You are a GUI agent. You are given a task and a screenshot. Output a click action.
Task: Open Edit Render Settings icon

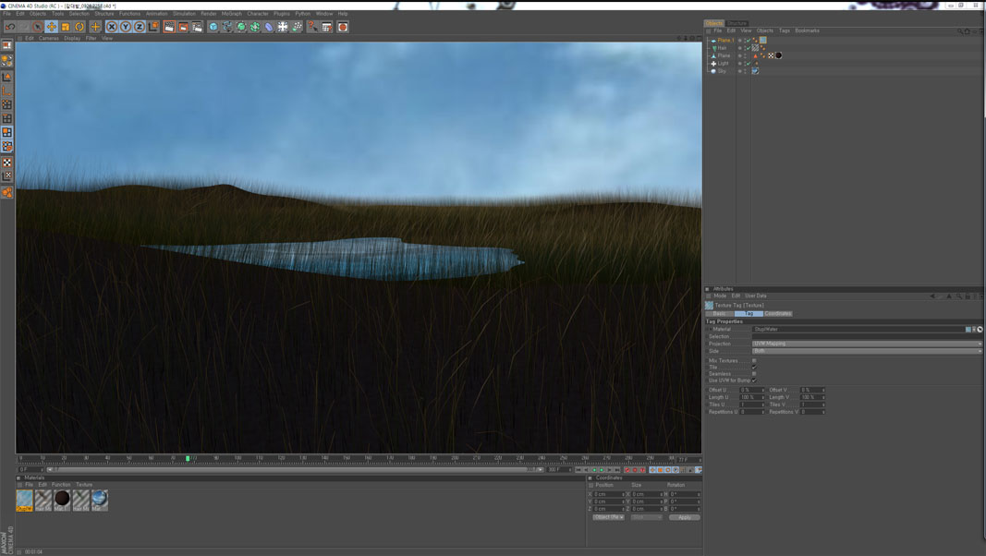coord(198,27)
